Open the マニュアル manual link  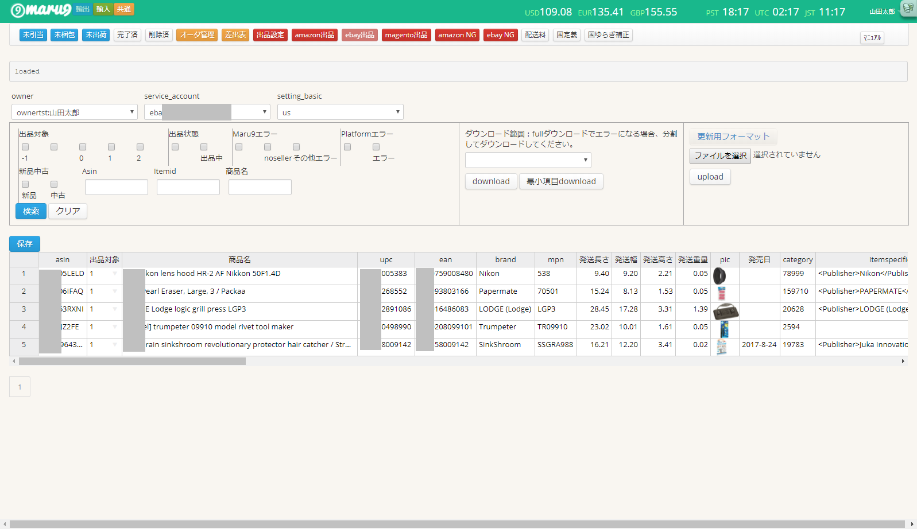872,38
